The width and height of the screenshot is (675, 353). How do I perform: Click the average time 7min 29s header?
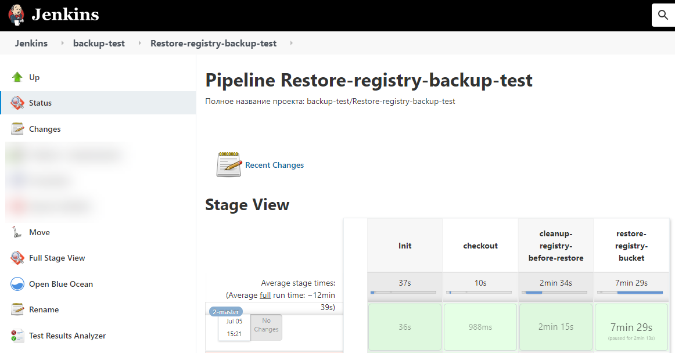[631, 283]
